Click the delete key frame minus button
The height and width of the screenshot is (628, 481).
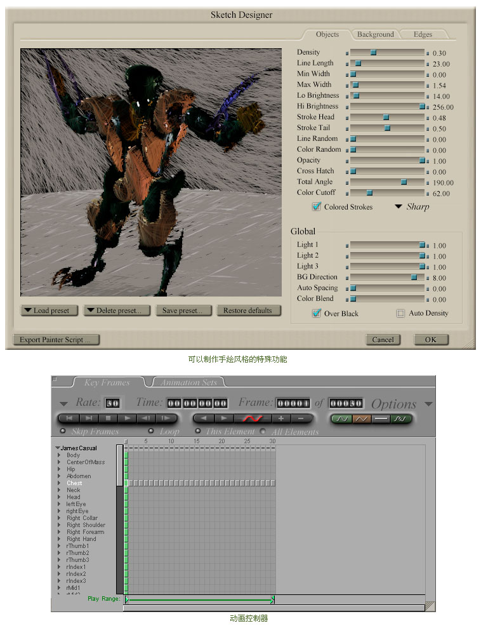301,418
